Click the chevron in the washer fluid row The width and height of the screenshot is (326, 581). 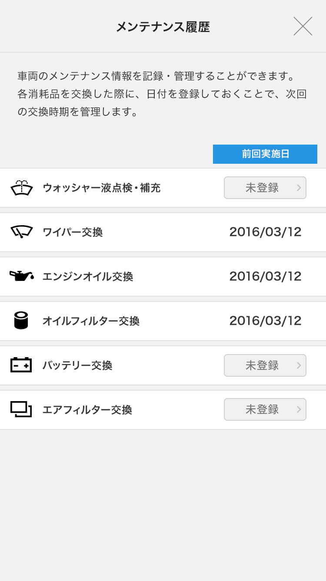[299, 188]
